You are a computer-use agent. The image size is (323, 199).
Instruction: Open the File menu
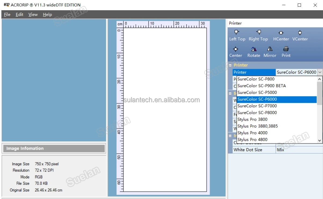7,15
